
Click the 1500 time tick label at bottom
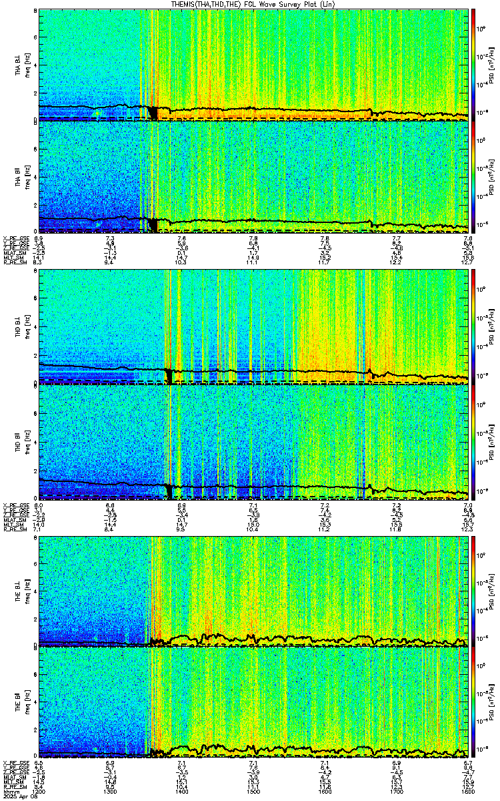253,790
